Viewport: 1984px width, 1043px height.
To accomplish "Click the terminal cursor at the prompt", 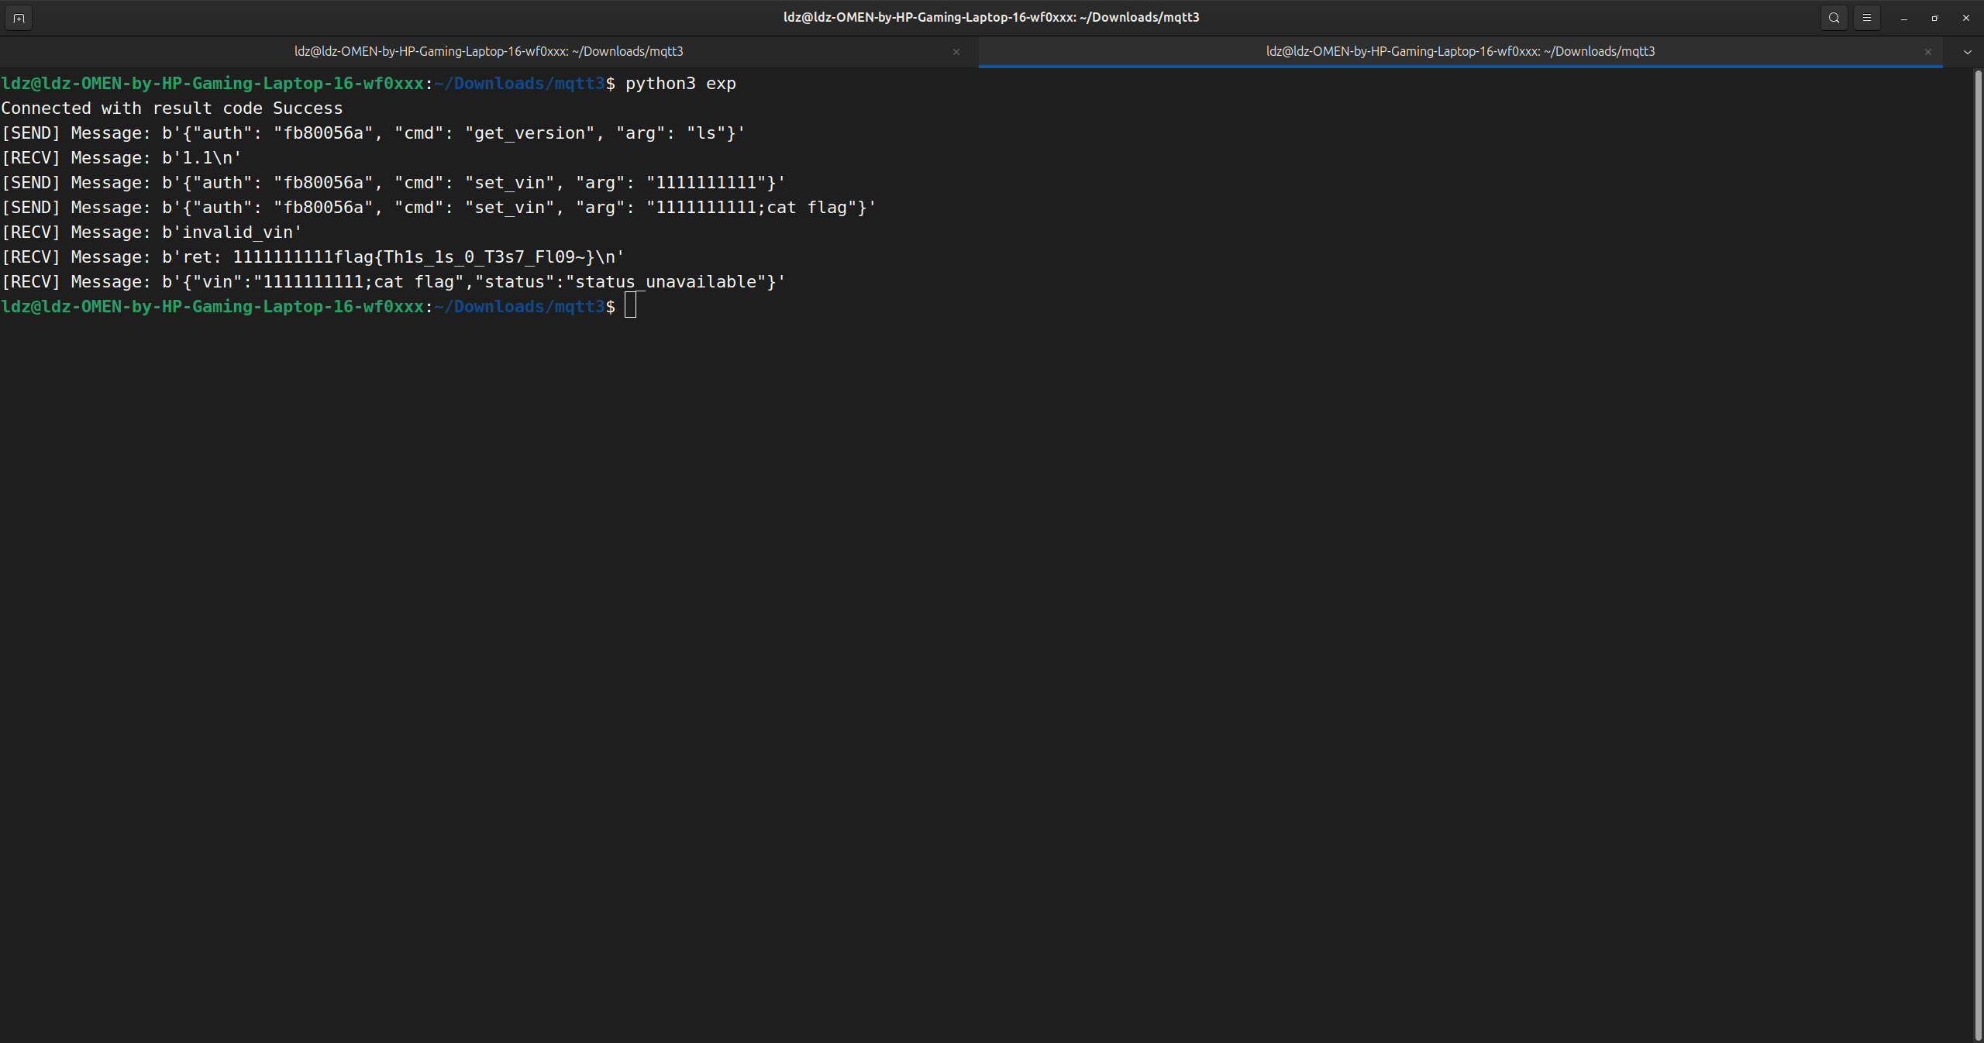I will click(630, 306).
